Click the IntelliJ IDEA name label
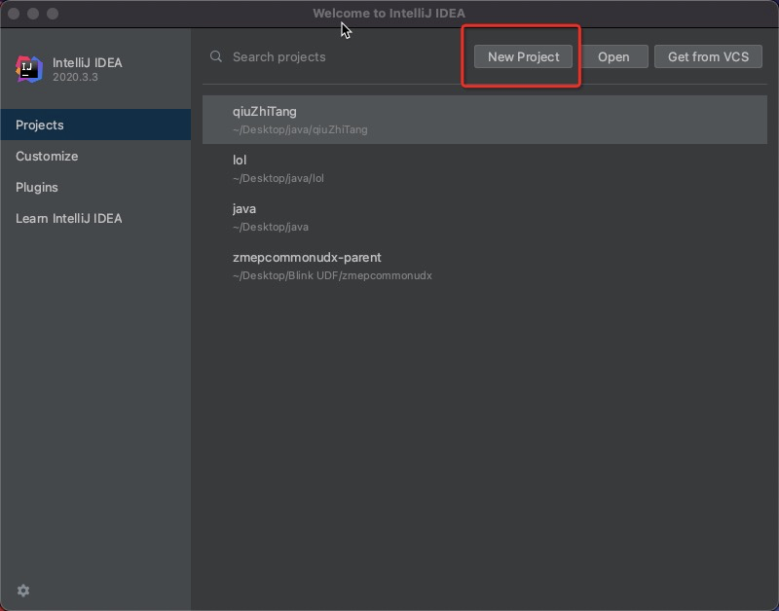The image size is (779, 611). point(88,62)
